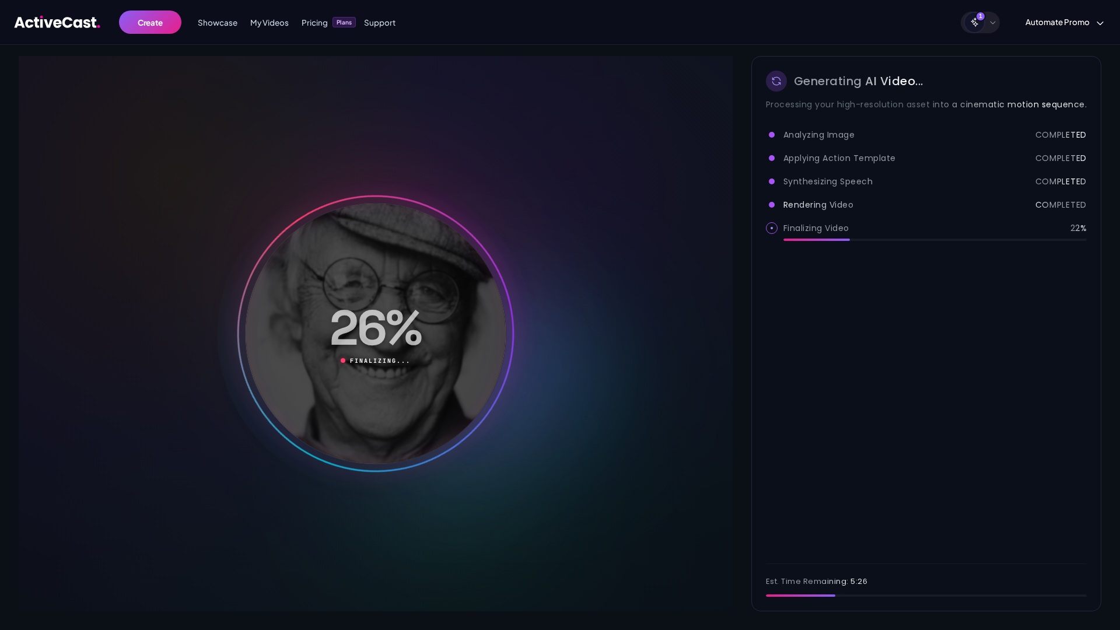Click COMPLETED status for Analyzing Image

coord(1060,135)
